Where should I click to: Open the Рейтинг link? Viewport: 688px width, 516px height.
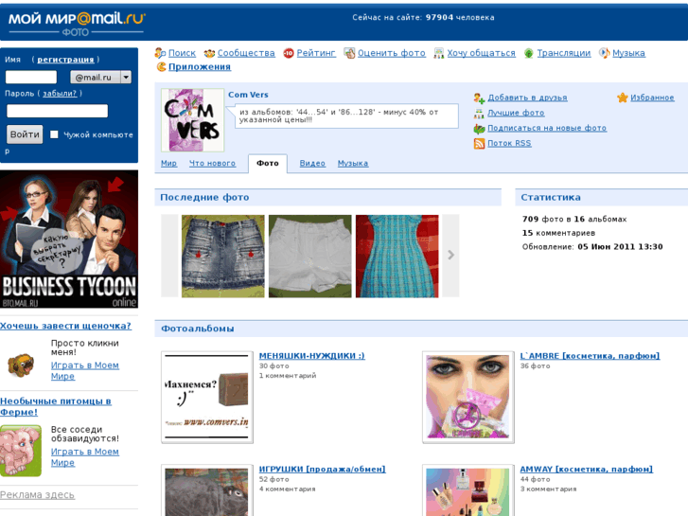tap(316, 53)
